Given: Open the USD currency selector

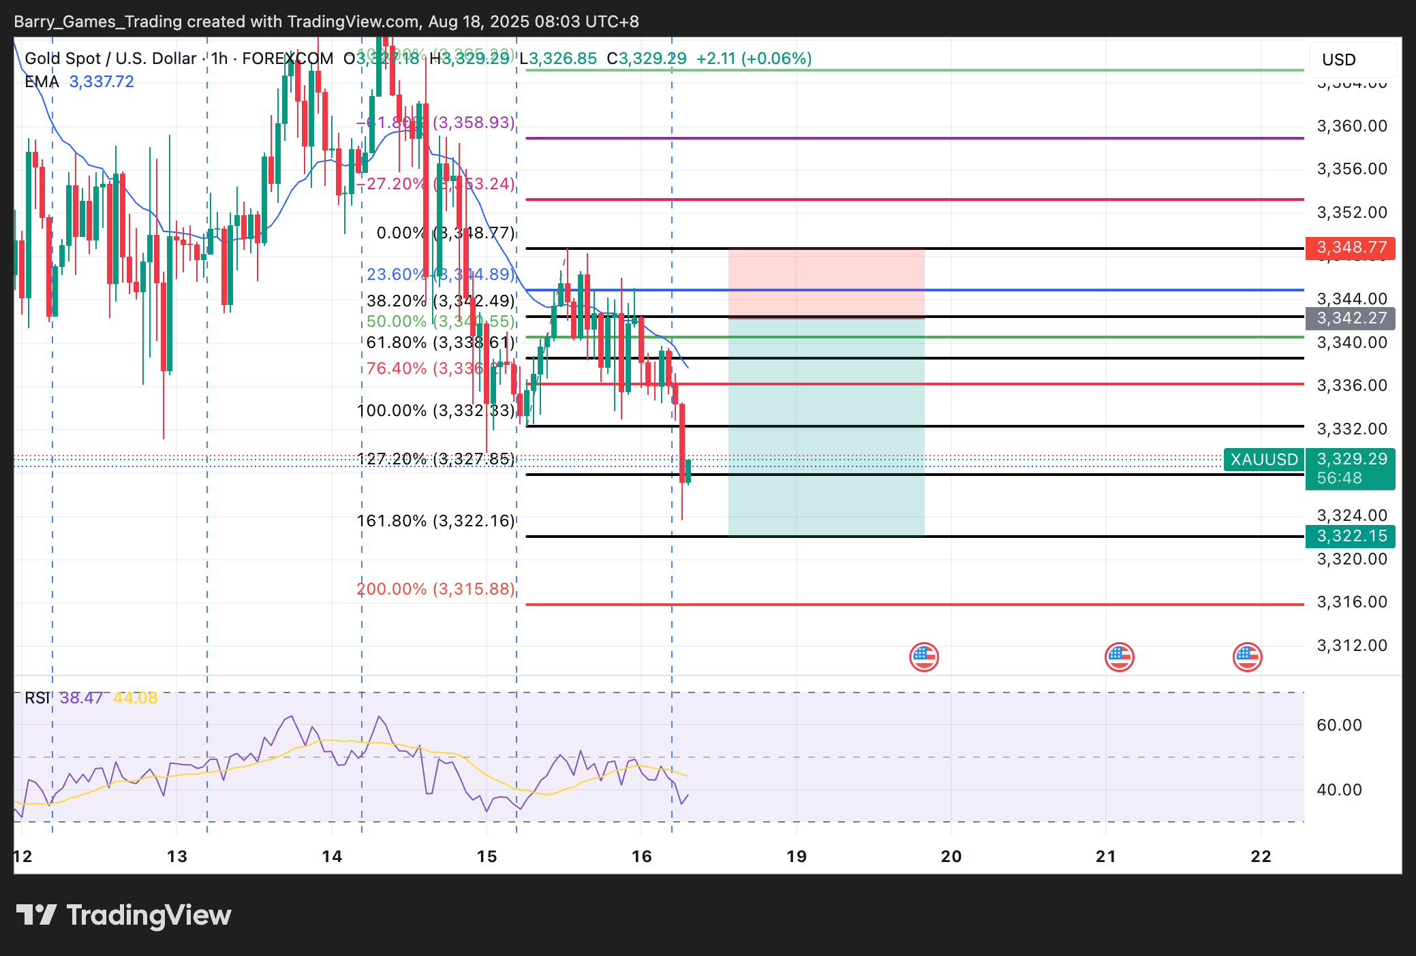Looking at the screenshot, I should click(1351, 60).
